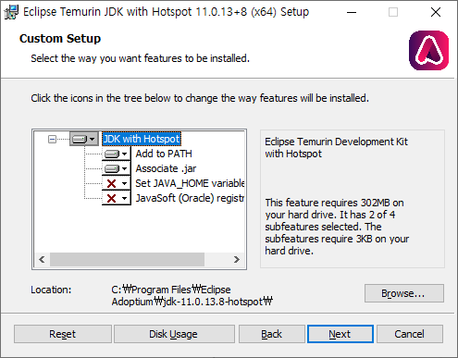This screenshot has width=458, height=358.
Task: Click the Browse... button
Action: coord(404,293)
